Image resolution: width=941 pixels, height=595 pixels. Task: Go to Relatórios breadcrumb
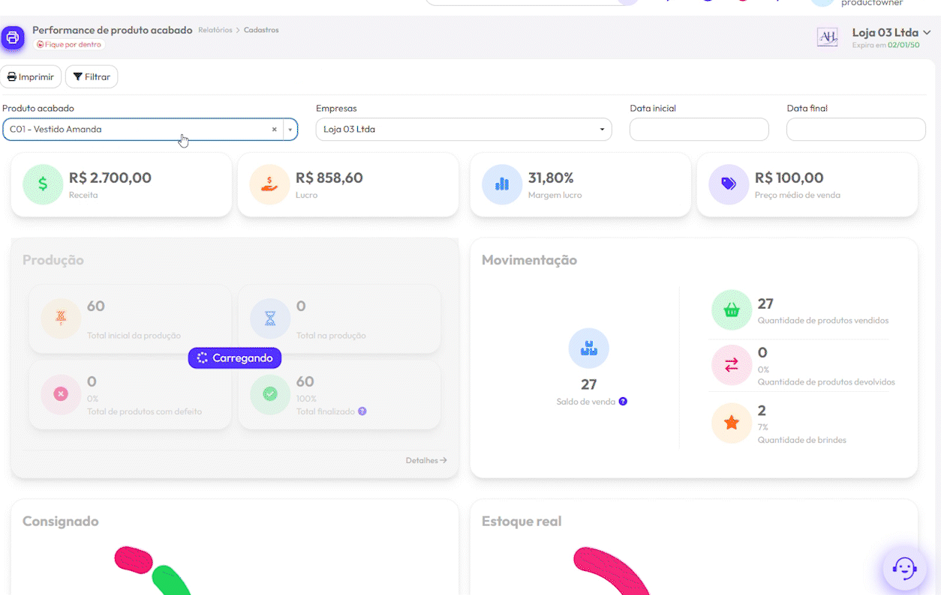click(x=215, y=30)
